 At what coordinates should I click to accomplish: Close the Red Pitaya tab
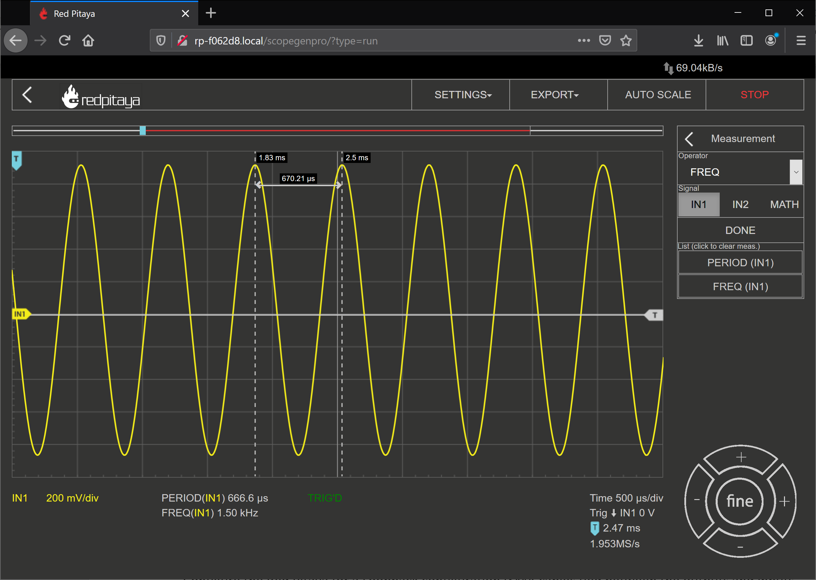[185, 13]
